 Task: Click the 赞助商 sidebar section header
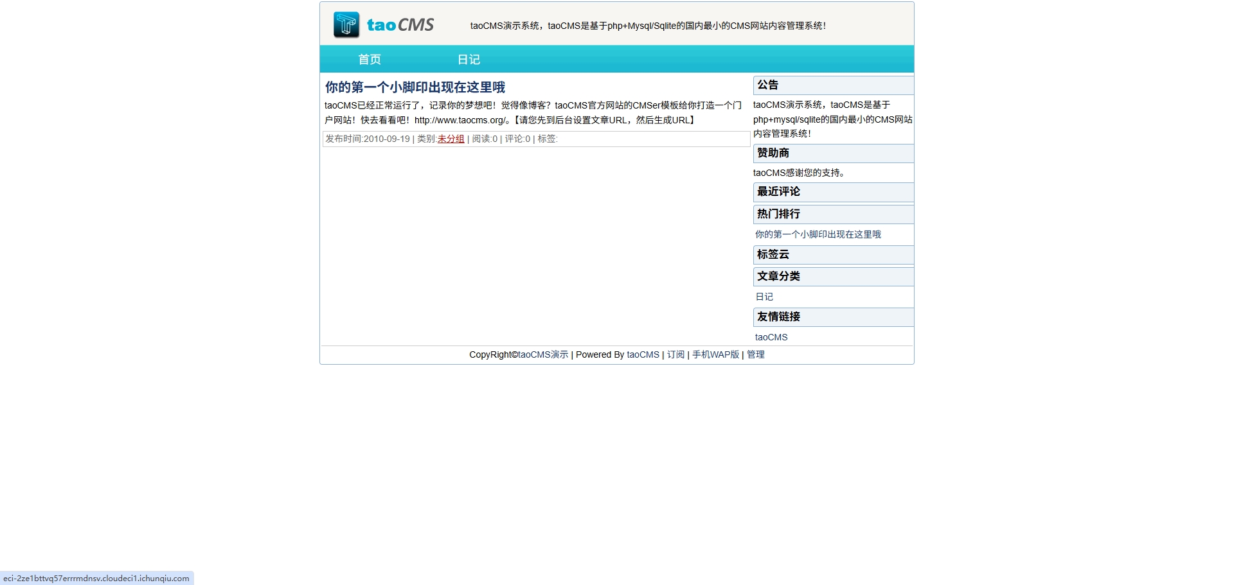pyautogui.click(x=773, y=153)
